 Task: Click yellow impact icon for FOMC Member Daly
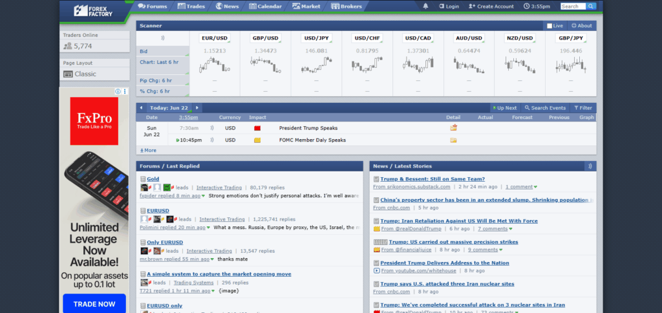point(257,140)
